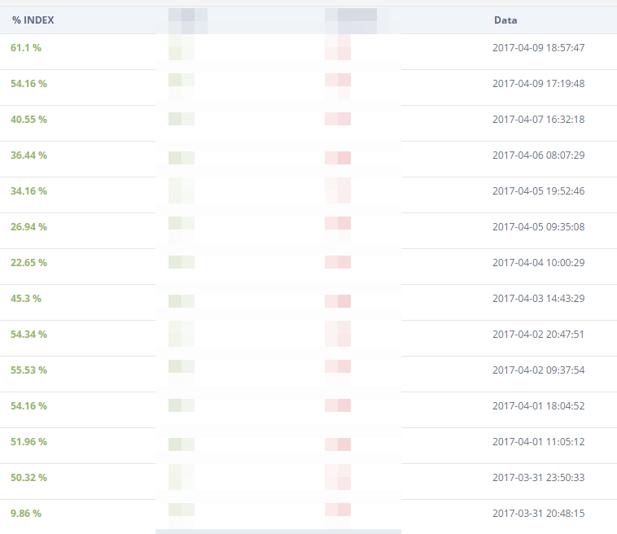Click date 2017-04-09 17:19:48
This screenshot has width=617, height=534.
pyautogui.click(x=539, y=83)
